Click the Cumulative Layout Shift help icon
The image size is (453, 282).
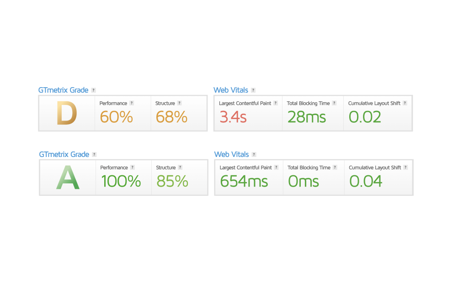[x=406, y=103]
